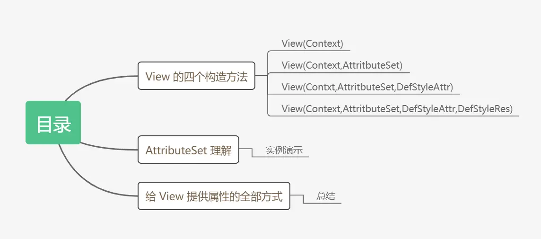
Task: Select the 给 View 提供属性的全部方式 node
Action: point(214,196)
